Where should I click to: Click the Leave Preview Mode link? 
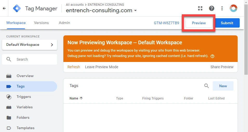102,67
